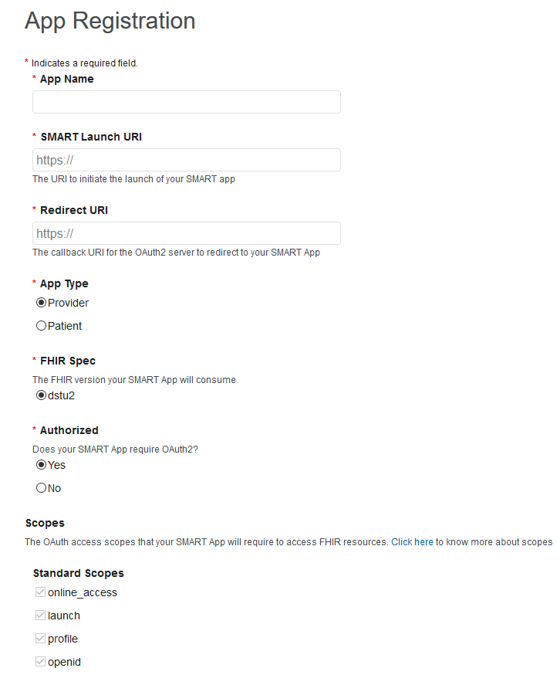Toggle the online_access scope checkbox
Viewport: 557px width, 675px height.
(x=41, y=592)
